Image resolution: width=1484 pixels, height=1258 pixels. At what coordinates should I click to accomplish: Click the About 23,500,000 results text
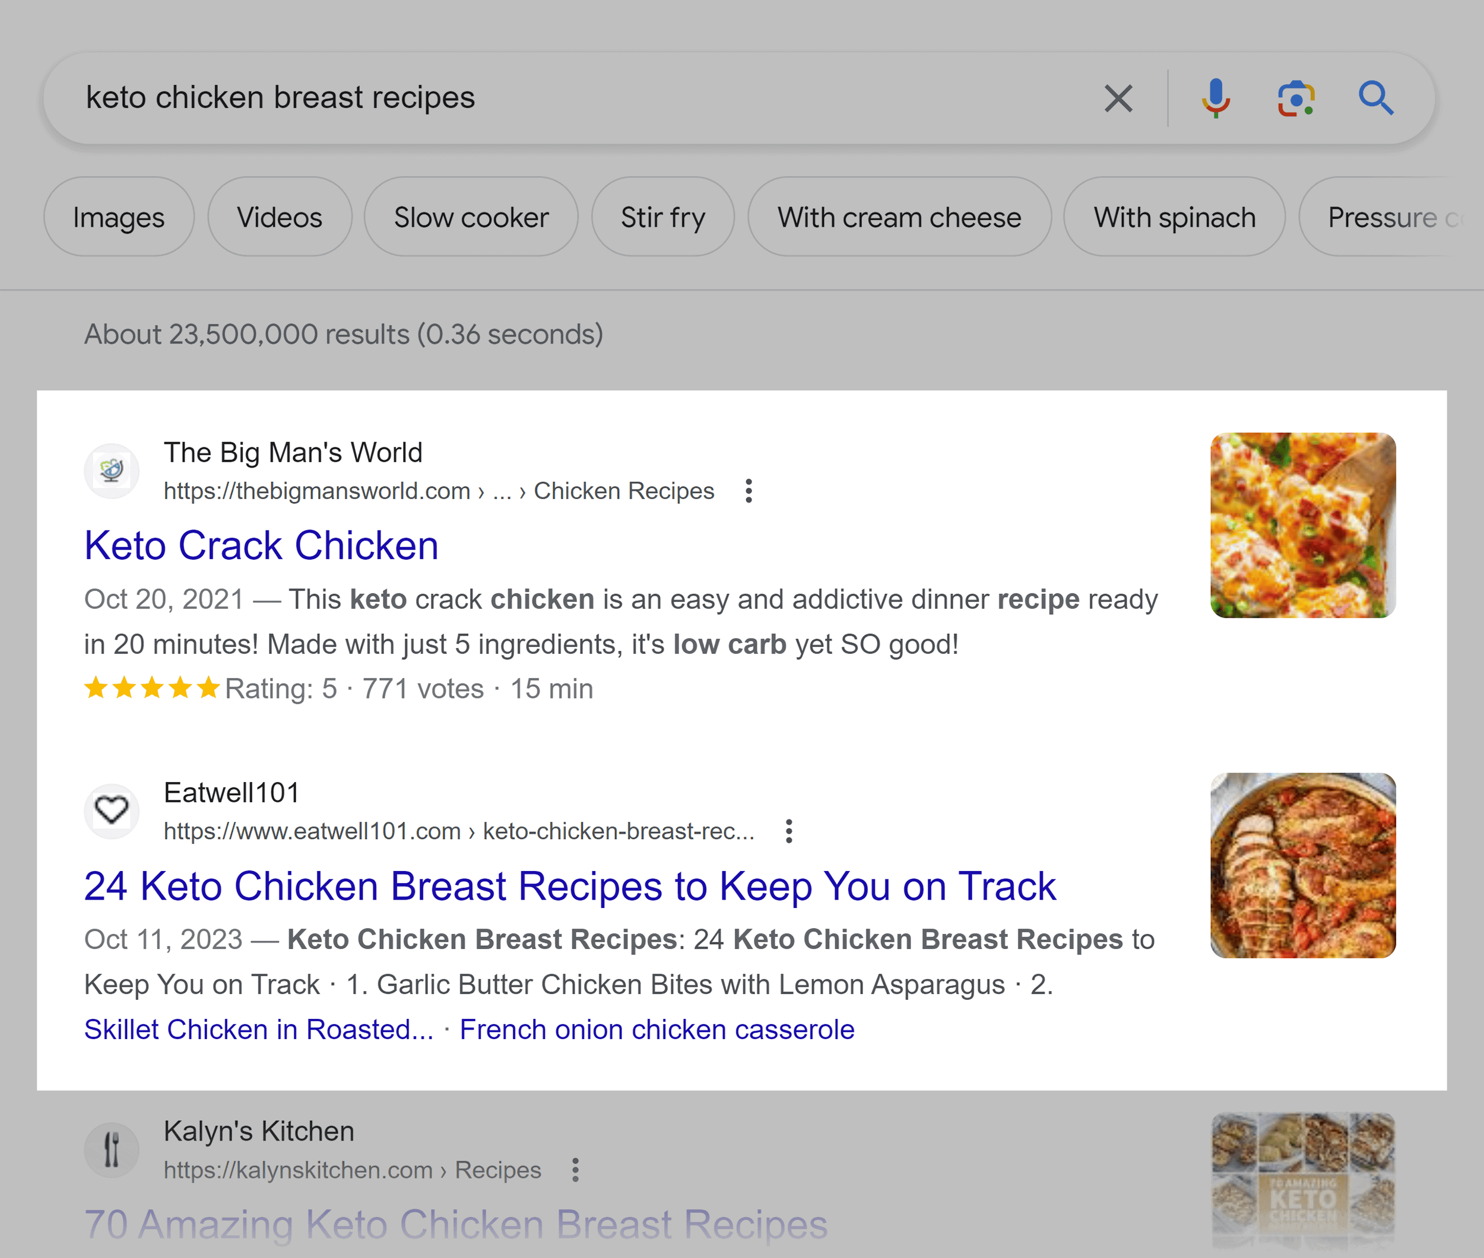344,333
